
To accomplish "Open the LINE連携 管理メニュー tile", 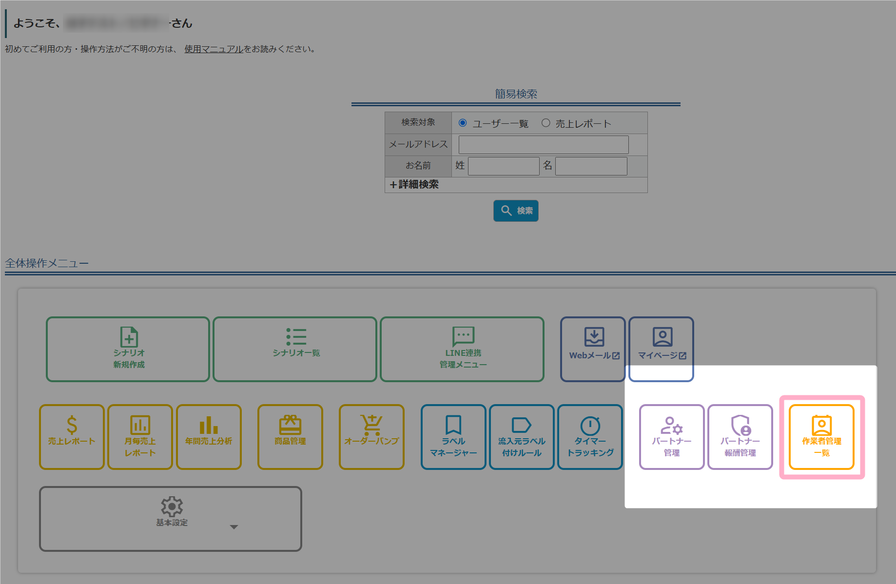I will tap(462, 349).
